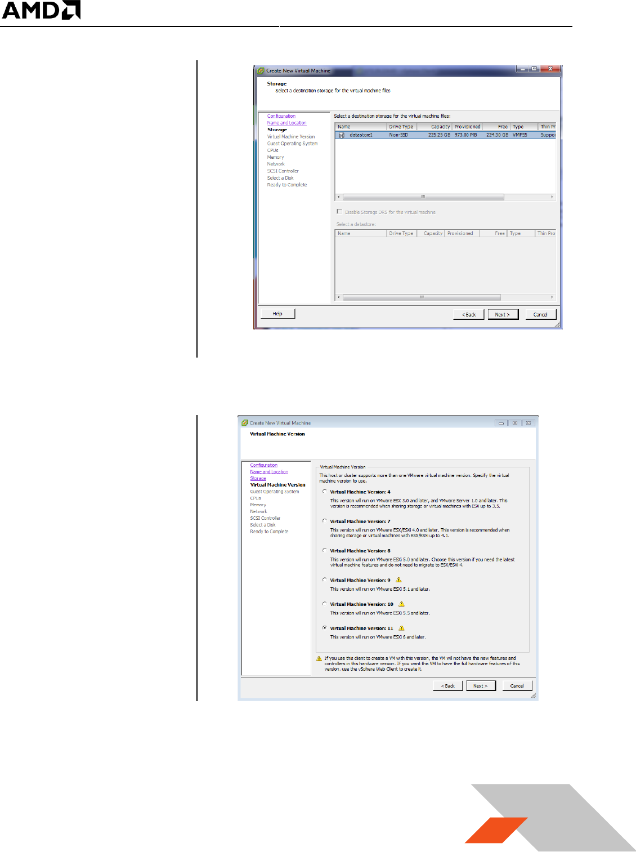
Task: Click the vSphere icon in Storage dialog title bar
Action: coord(261,71)
